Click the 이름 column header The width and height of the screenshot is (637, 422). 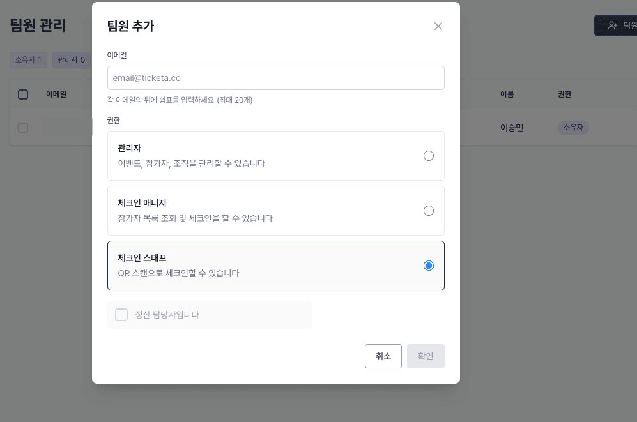point(508,94)
